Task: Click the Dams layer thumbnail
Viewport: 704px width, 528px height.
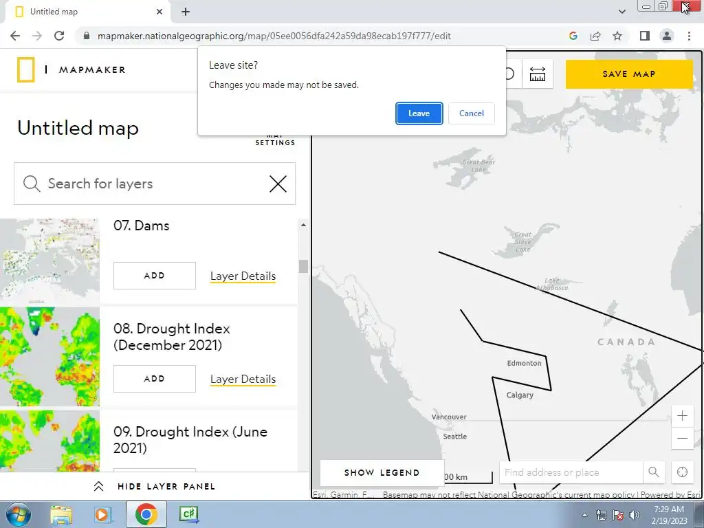Action: pyautogui.click(x=49, y=261)
